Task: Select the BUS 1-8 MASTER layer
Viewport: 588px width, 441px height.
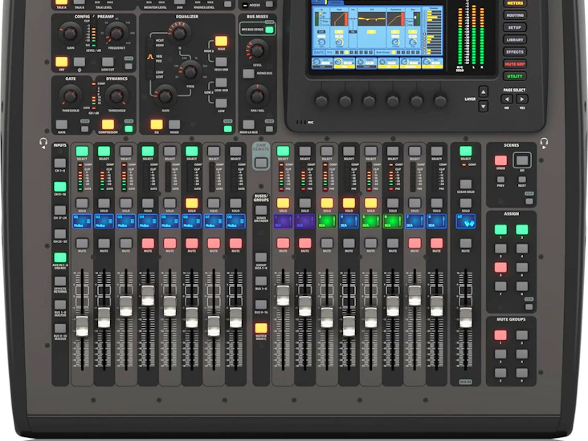Action: 60,305
